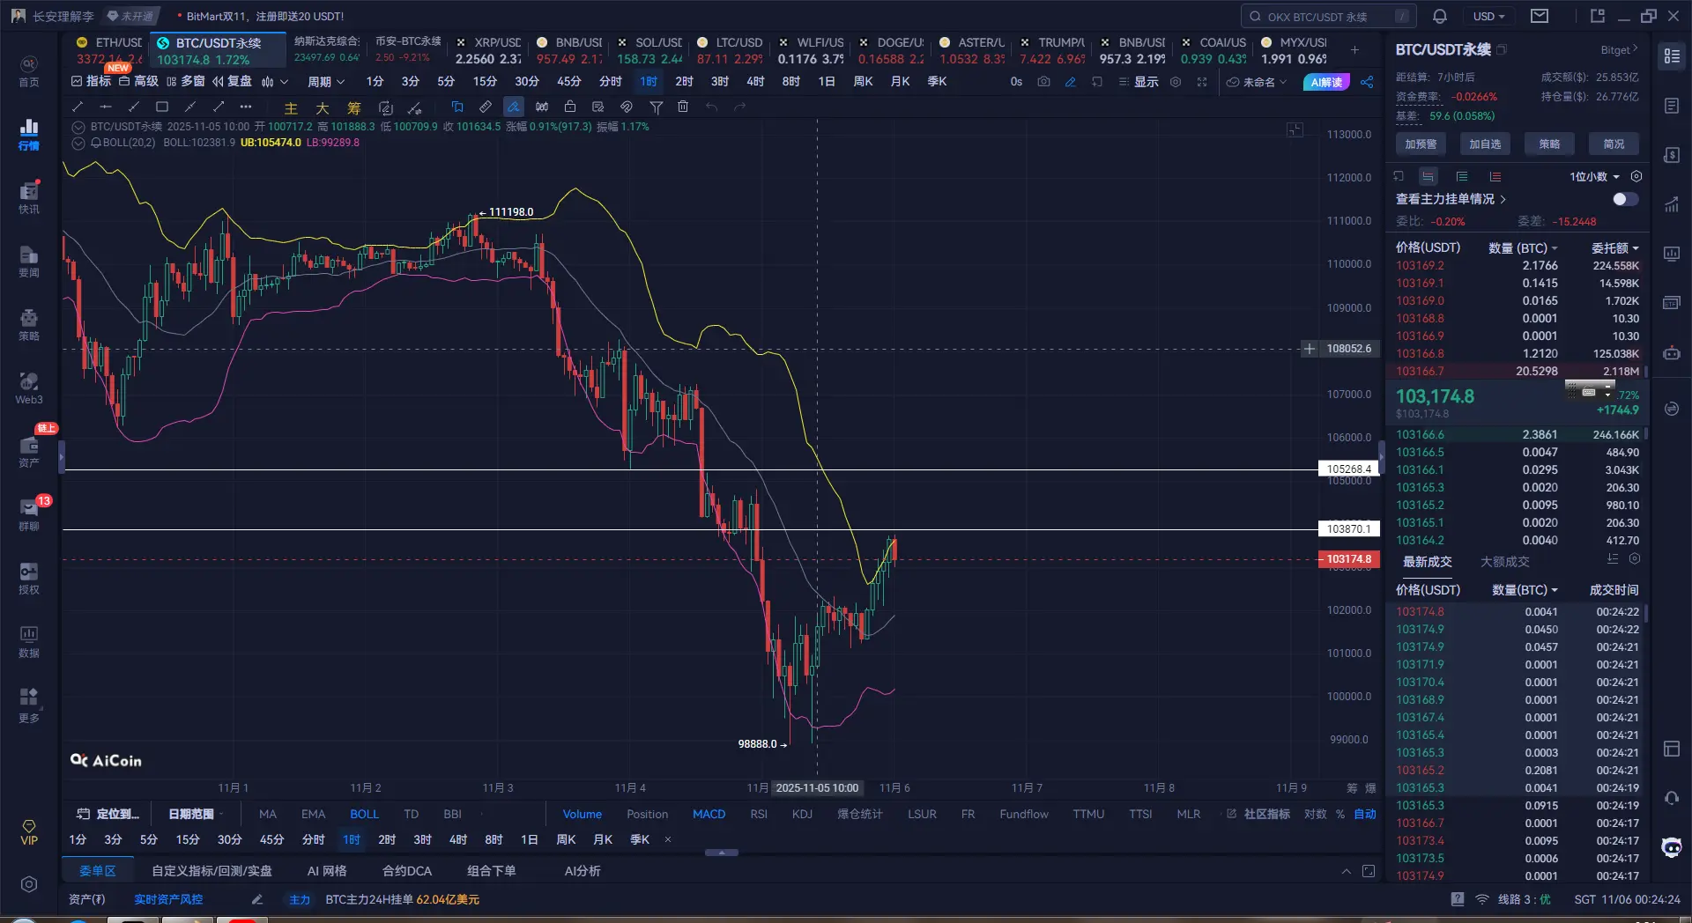Image resolution: width=1692 pixels, height=923 pixels.
Task: Click the 加预警 add alert button
Action: tap(1421, 144)
